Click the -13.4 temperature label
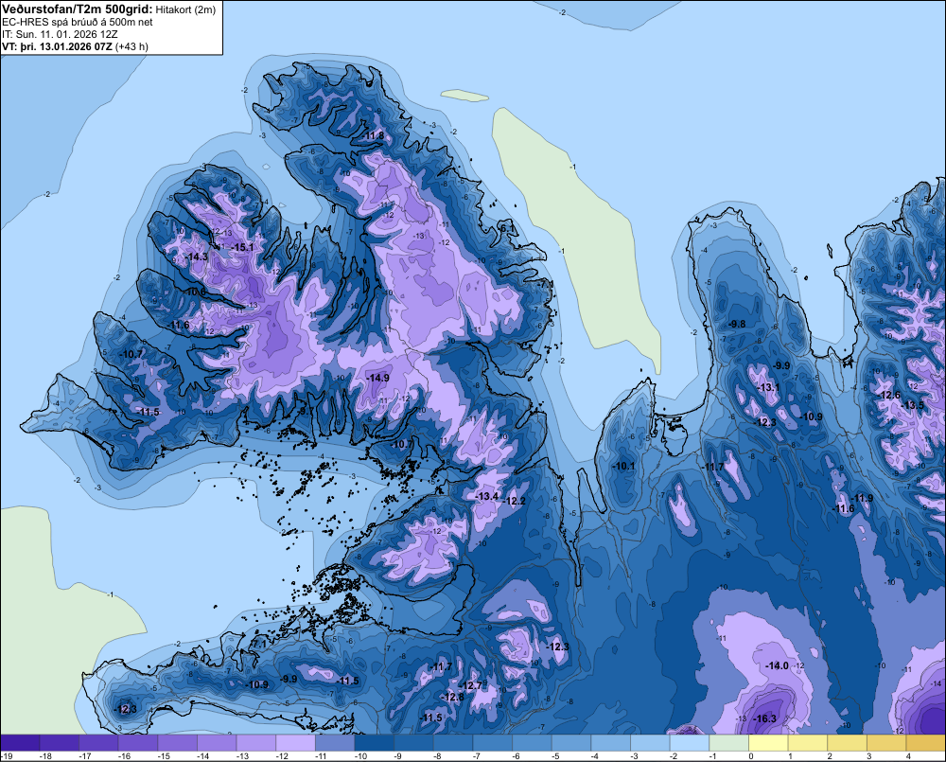The image size is (946, 762). pyautogui.click(x=486, y=496)
